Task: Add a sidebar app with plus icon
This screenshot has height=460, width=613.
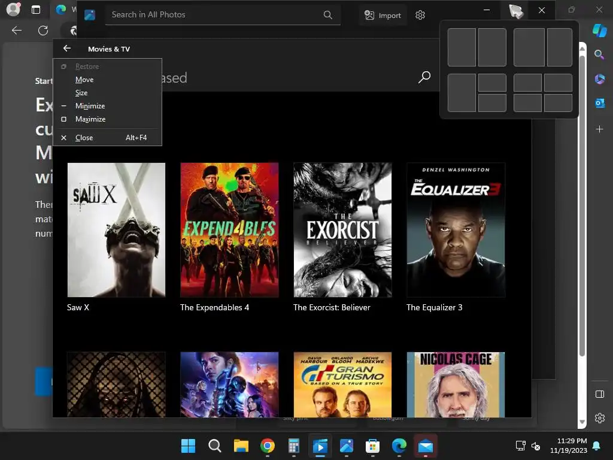Action: pyautogui.click(x=599, y=129)
